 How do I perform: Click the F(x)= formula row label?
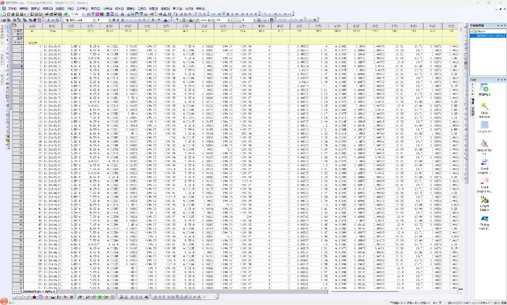coord(18,42)
